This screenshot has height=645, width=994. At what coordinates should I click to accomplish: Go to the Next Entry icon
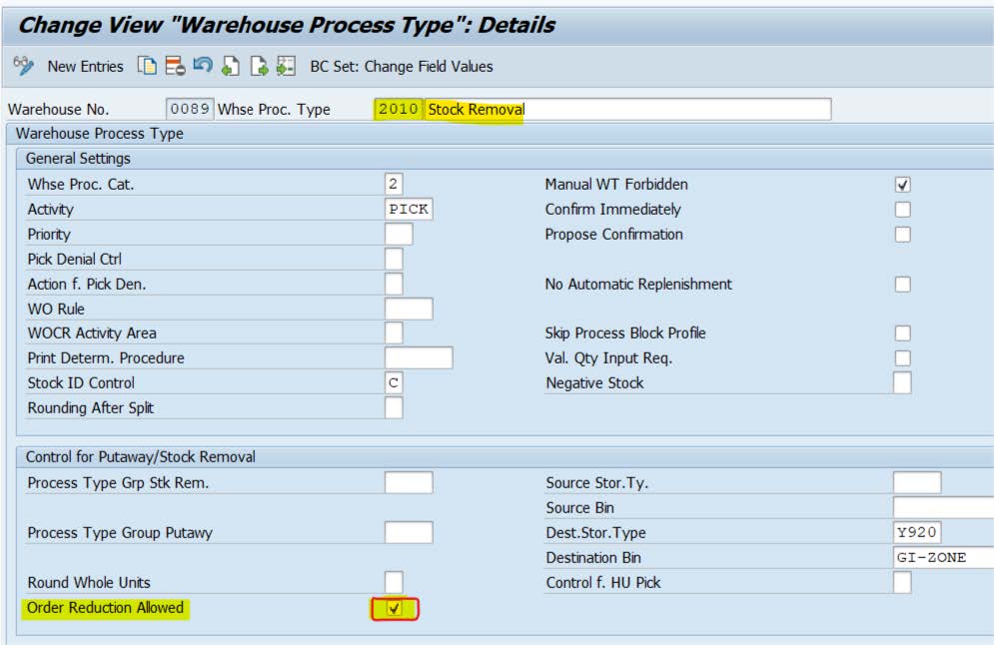click(259, 66)
